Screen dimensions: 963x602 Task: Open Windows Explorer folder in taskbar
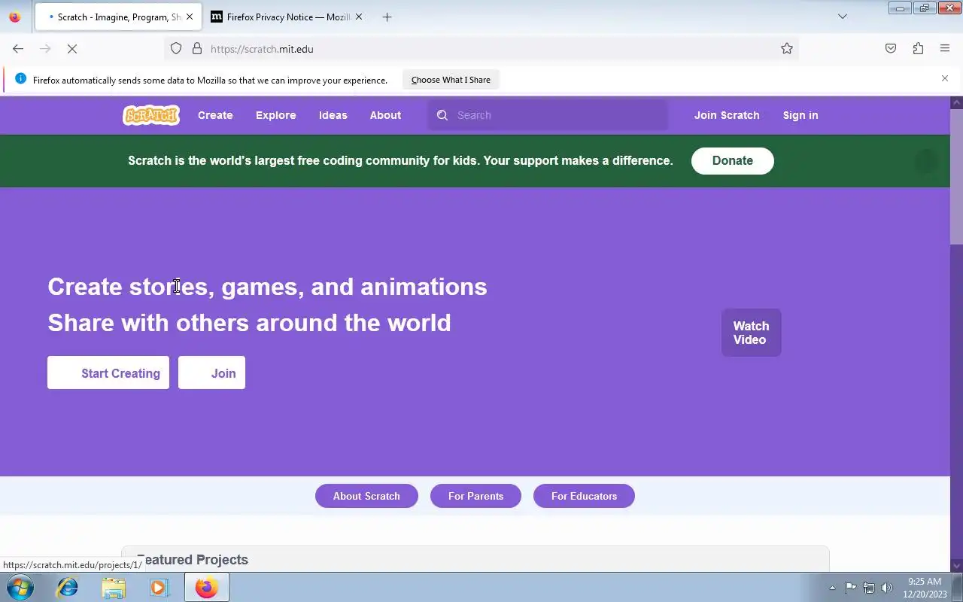coord(114,587)
